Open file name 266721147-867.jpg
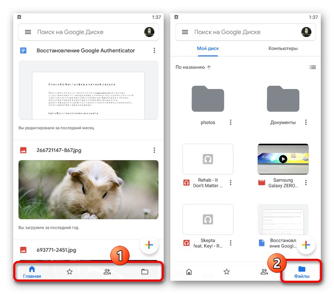Image resolution: width=334 pixels, height=294 pixels. (59, 150)
